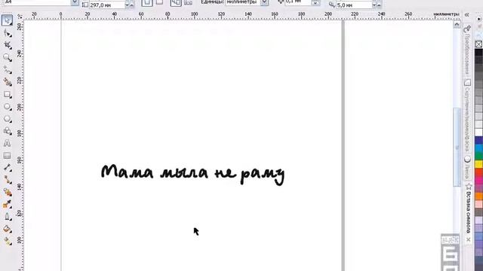Select the Rectangle tool
The image size is (483, 271).
point(8,95)
